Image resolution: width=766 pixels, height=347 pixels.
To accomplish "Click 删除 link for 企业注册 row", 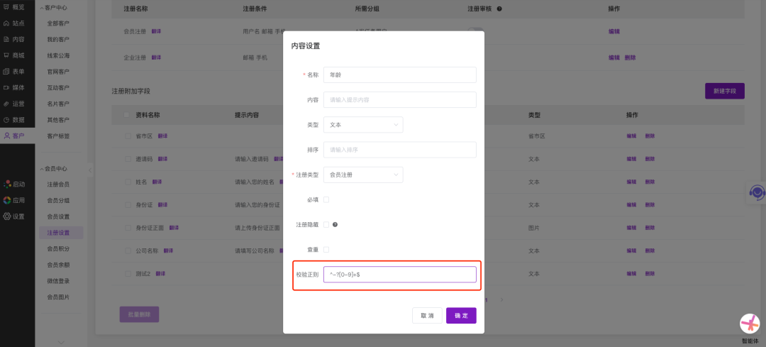I will click(x=631, y=57).
